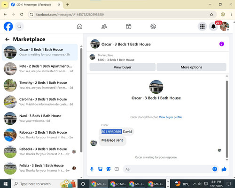The height and width of the screenshot is (188, 235).
Task: Go to the Home feed icon
Action: [79, 26]
